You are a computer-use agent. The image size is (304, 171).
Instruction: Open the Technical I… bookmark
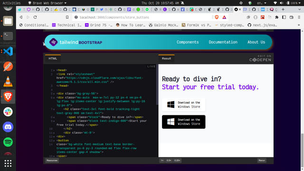[x=67, y=25]
